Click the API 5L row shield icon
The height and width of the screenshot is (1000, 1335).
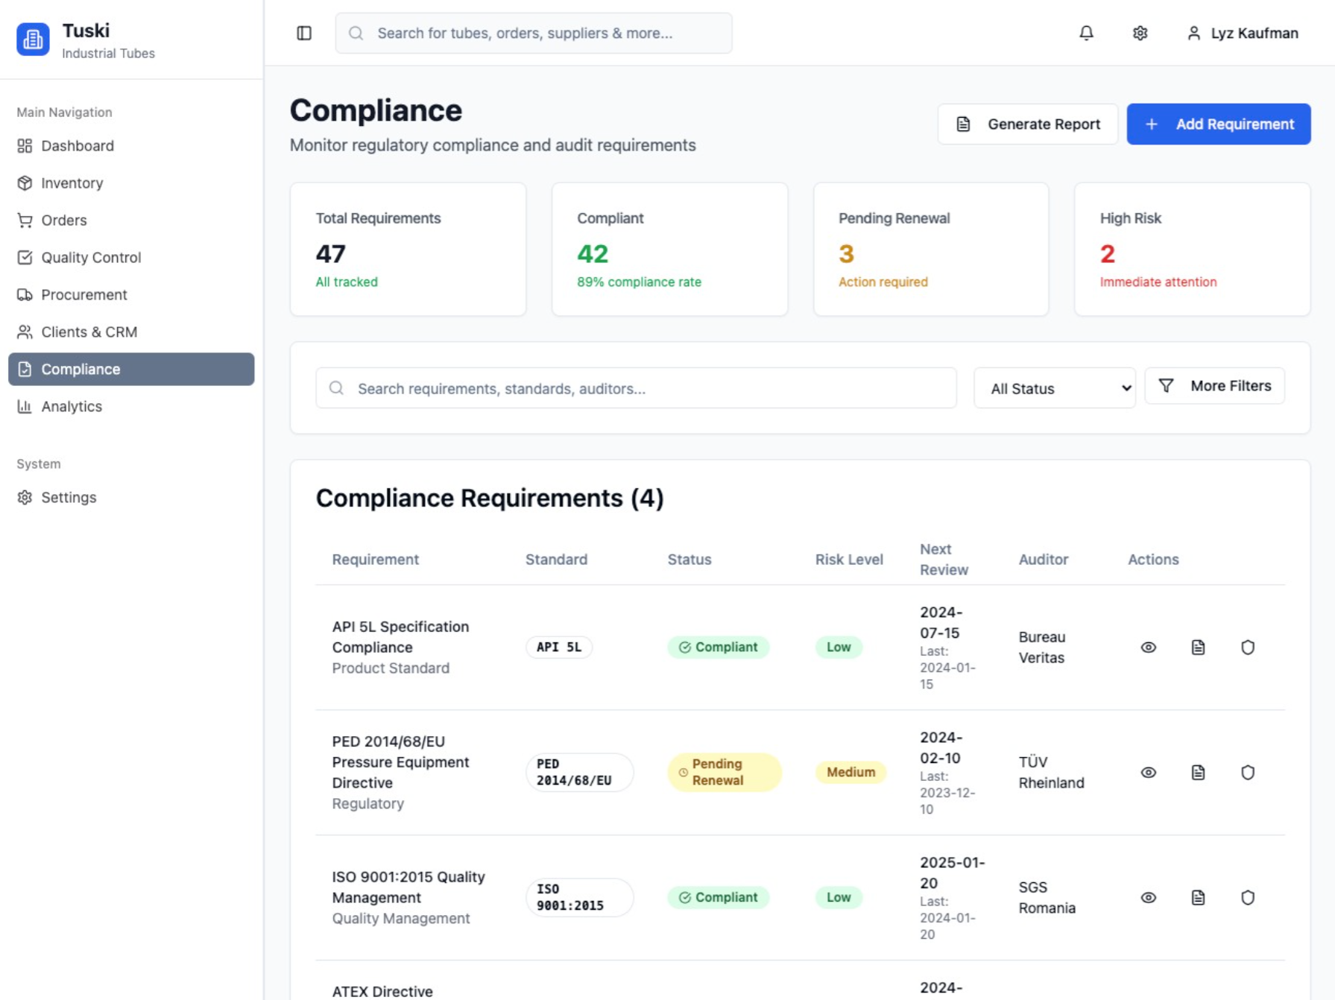[1247, 647]
